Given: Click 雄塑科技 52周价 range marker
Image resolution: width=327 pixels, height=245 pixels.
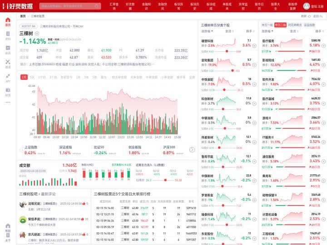Looking at the screenshot, I should (x=227, y=51).
